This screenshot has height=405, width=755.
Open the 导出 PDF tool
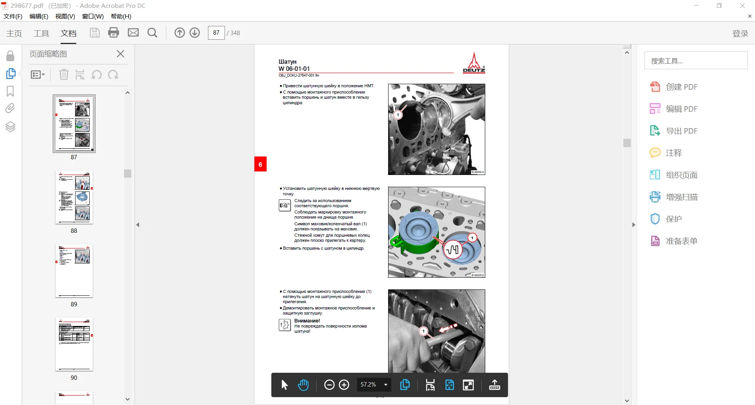click(674, 131)
